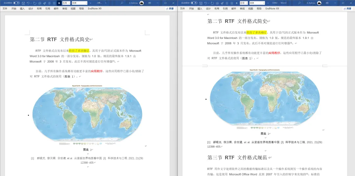Click the account avatar in left window

click(x=142, y=3)
